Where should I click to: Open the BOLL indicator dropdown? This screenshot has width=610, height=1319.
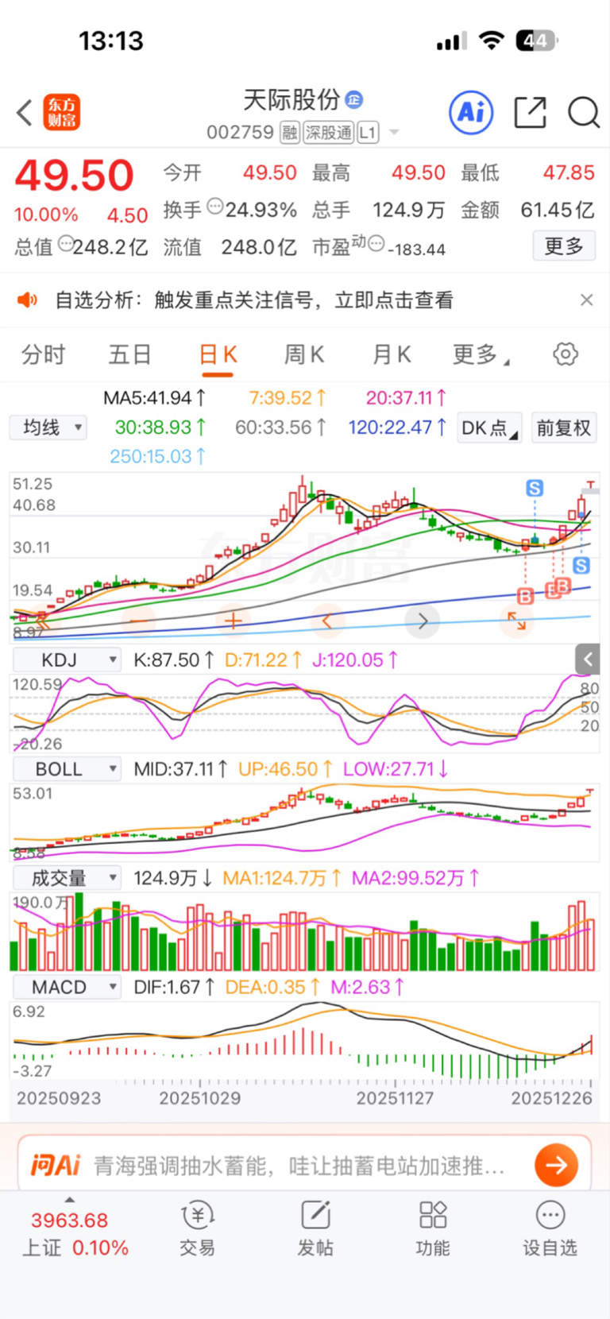(x=67, y=769)
